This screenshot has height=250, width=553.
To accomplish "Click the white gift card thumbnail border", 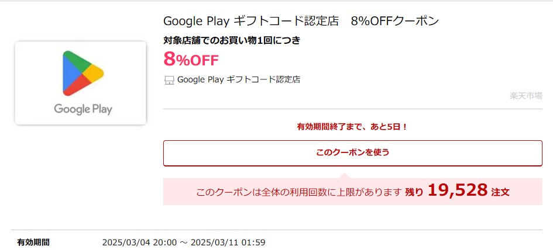I will click(80, 83).
